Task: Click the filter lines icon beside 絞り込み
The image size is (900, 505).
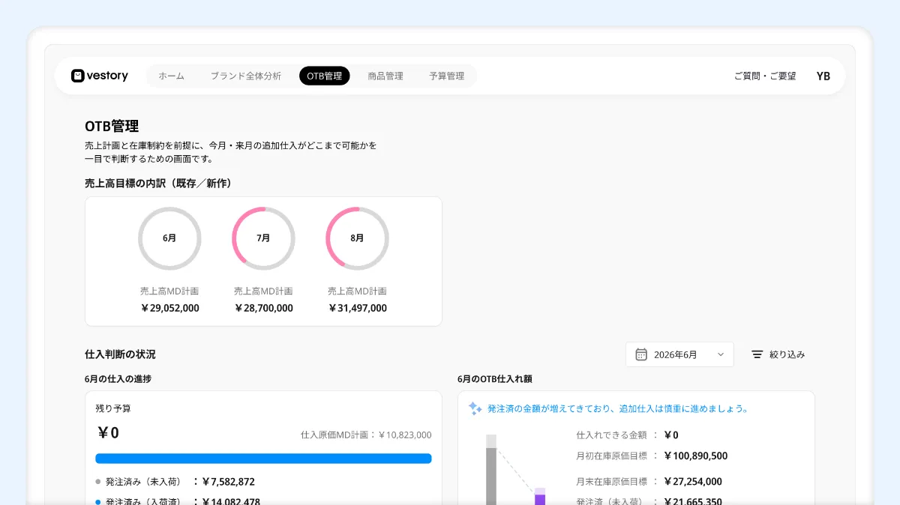Action: [757, 354]
